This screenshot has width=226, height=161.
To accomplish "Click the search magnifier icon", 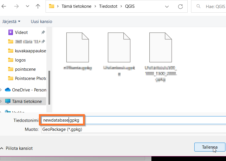I will [198, 6].
